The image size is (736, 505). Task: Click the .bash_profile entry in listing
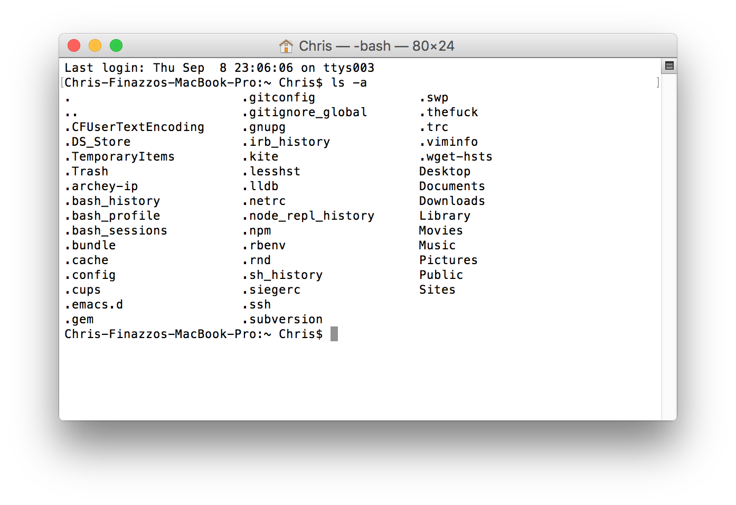pos(112,216)
